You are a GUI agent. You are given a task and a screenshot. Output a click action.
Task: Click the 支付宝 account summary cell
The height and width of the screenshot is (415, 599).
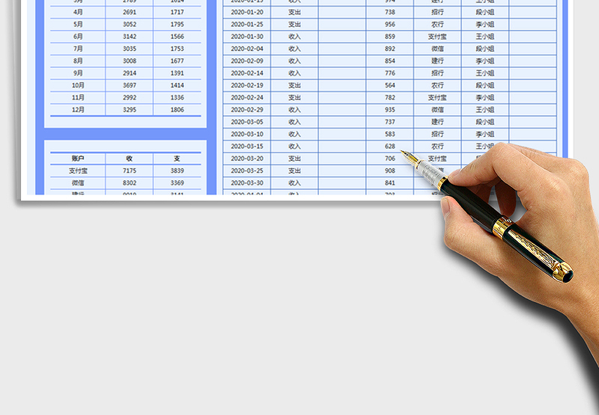point(78,170)
